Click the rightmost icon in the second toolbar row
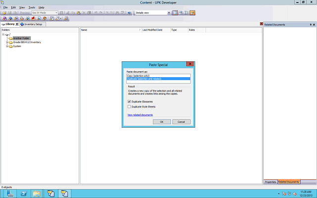This screenshot has height=198, width=317. 66,18
